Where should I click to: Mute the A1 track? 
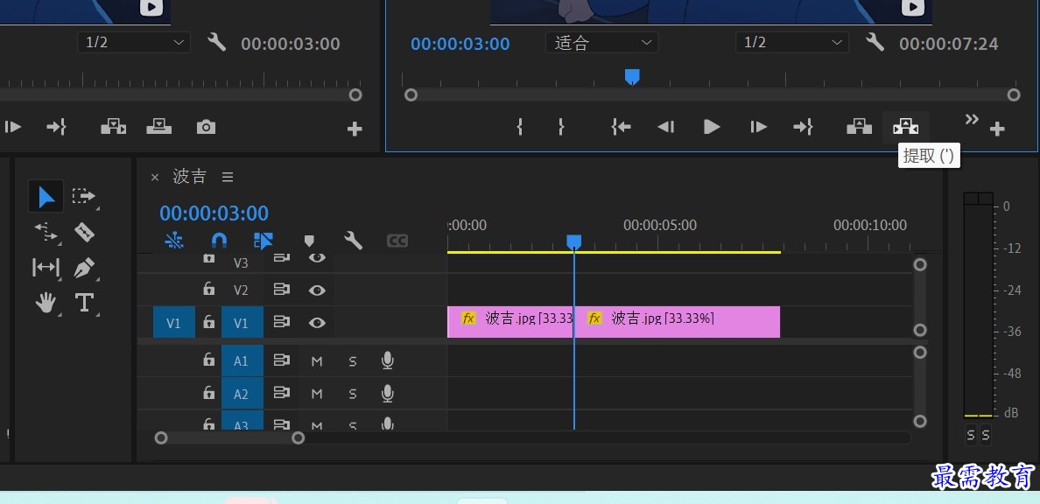point(317,360)
